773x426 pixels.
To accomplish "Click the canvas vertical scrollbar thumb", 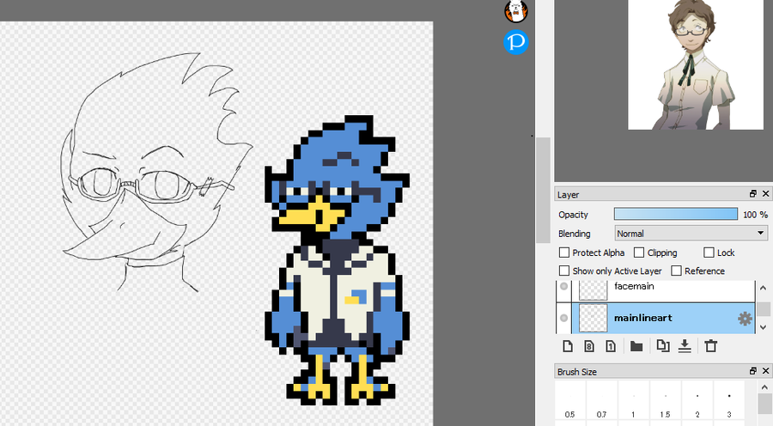I will point(543,190).
